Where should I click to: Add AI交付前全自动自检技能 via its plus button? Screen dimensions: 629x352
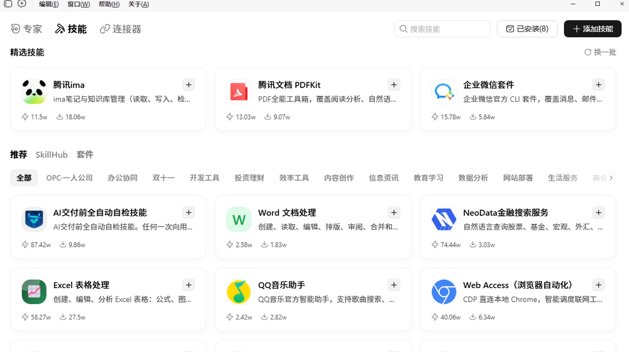point(189,212)
